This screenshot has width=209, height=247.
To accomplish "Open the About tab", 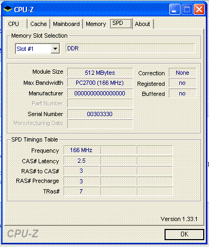I will click(x=142, y=24).
